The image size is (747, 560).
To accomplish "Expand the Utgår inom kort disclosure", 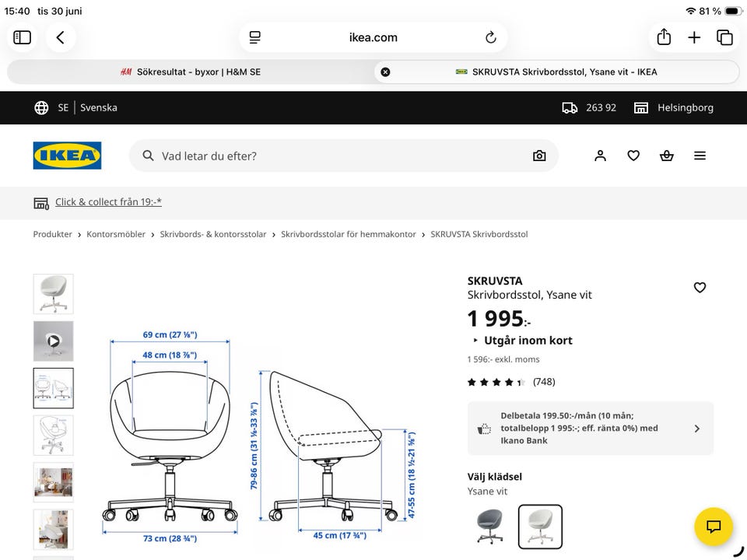I will pyautogui.click(x=523, y=341).
